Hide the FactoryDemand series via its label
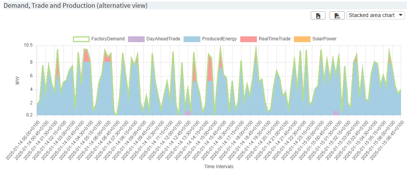Screen dimensions: 410x174 [x=108, y=39]
